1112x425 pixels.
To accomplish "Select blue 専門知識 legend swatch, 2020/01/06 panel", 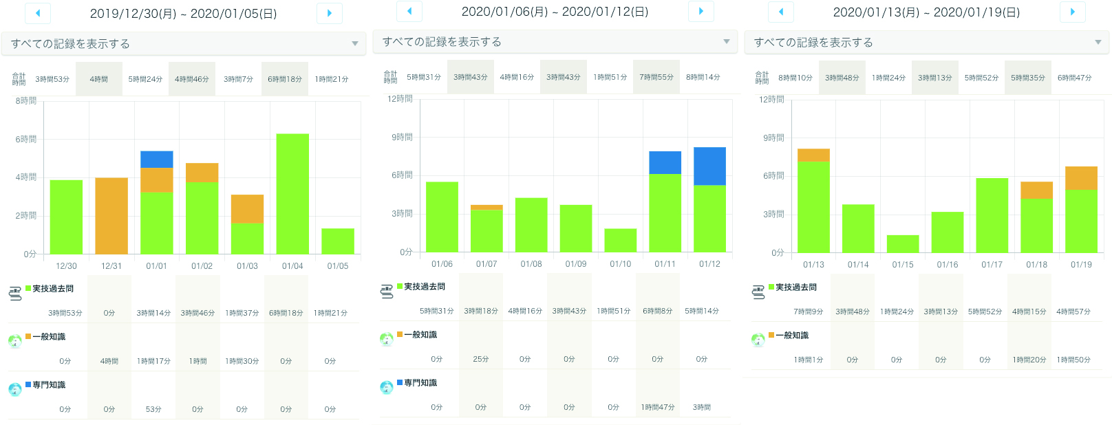I will pyautogui.click(x=400, y=382).
